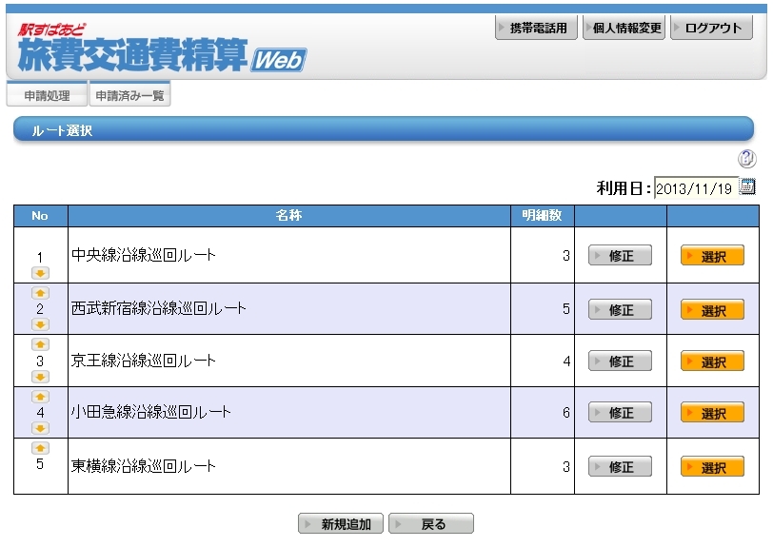Viewport: 773px width, 547px height.
Task: Select 東横線沿線巡回ルート with 選択
Action: coord(712,466)
